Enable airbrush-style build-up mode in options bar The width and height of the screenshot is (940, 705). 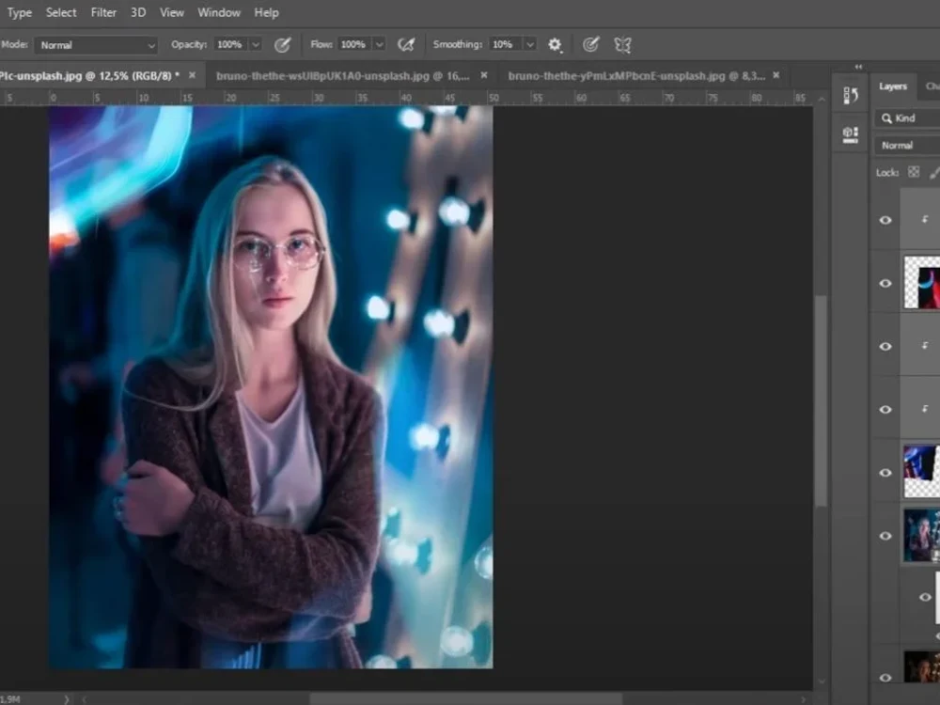tap(406, 44)
